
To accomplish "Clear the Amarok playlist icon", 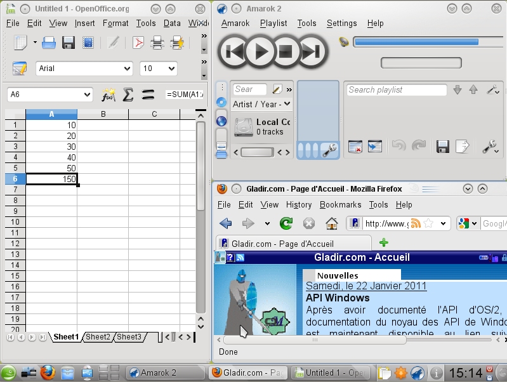I will tap(355, 147).
